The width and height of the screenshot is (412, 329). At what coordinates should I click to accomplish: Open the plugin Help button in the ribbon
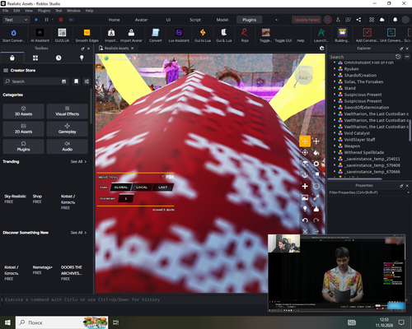(x=301, y=40)
